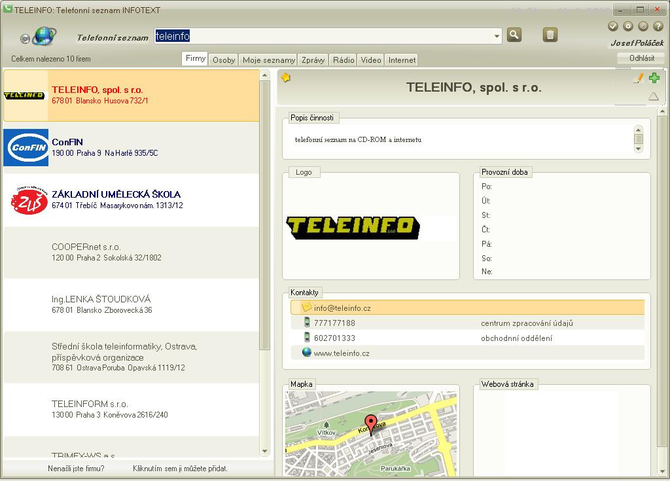Viewport: 670px width, 481px height.
Task: Select the ZÁKLADNÍ UMĚLECKÁ ŠKOLA result
Action: pos(131,200)
